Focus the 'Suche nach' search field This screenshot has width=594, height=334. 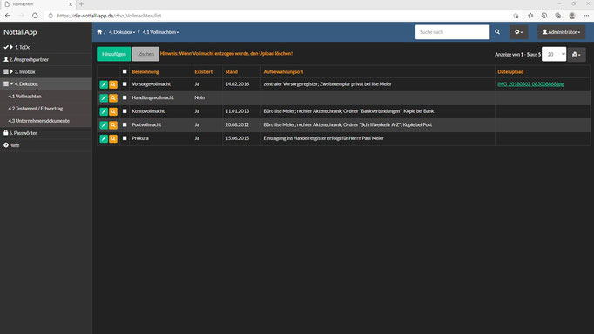(452, 32)
